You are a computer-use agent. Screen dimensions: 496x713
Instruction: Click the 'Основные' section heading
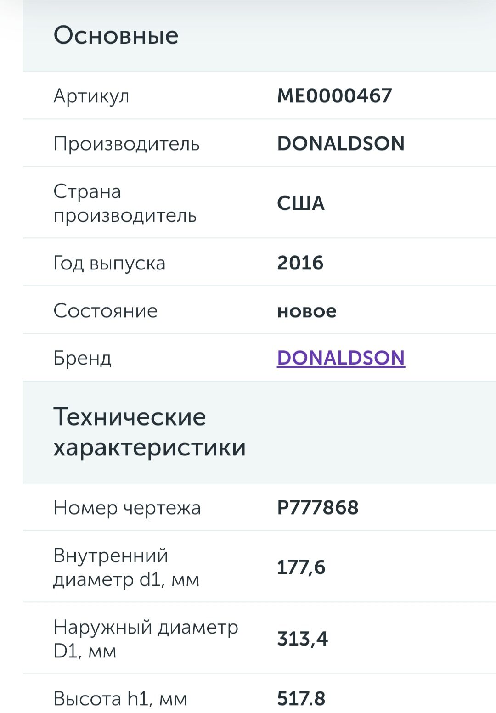point(116,35)
